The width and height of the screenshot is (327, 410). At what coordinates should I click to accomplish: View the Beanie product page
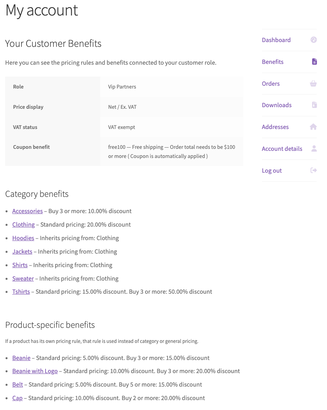tap(21, 358)
